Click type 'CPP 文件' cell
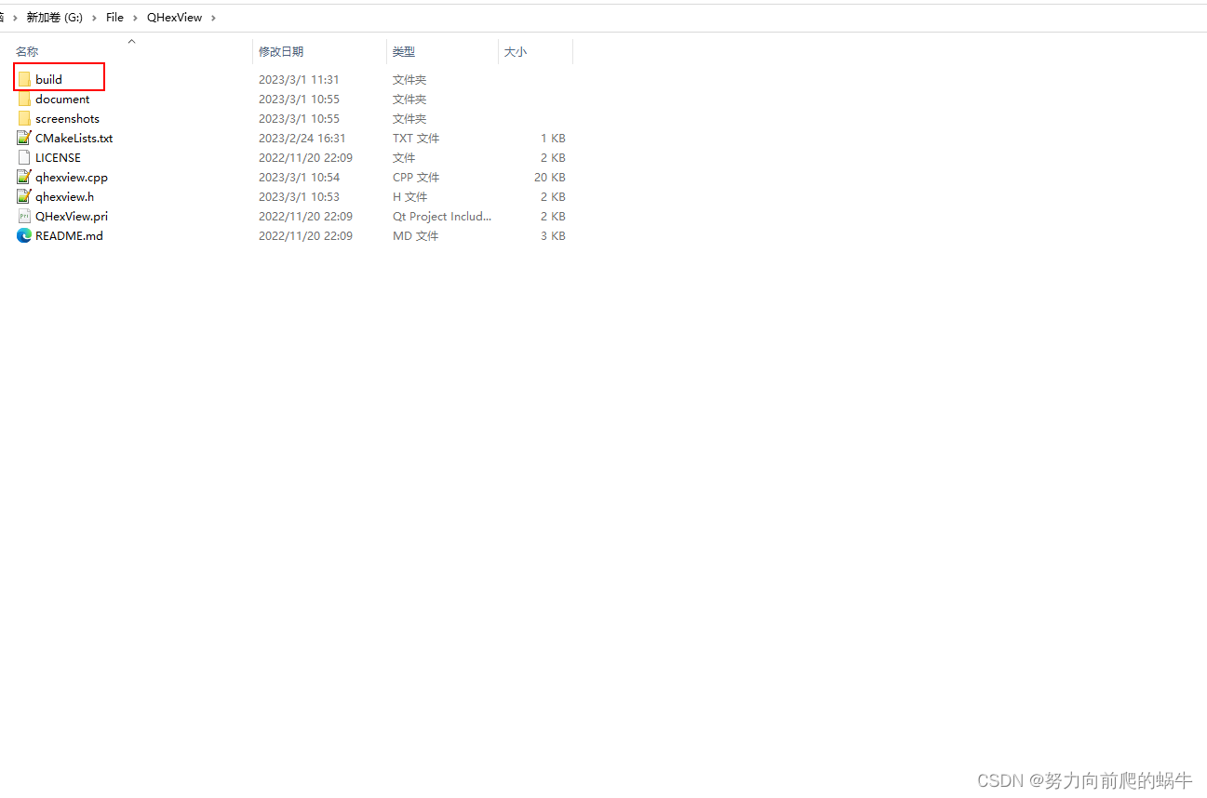1207x798 pixels. [416, 177]
